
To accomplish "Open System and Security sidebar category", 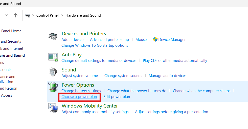I will click(x=11, y=41).
